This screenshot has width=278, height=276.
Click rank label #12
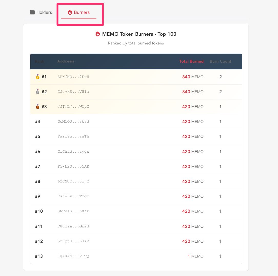(39, 241)
